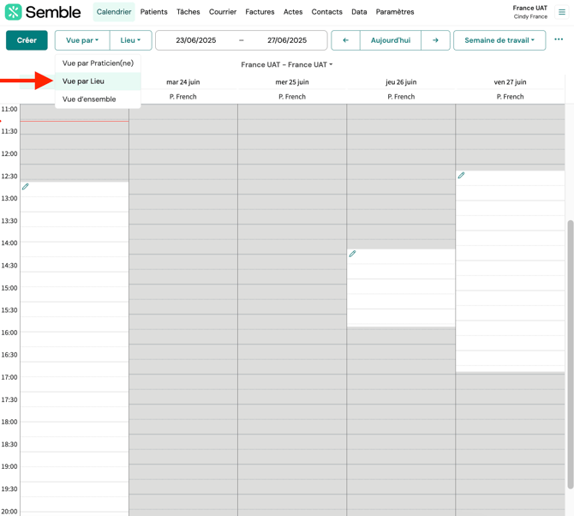The image size is (574, 516).
Task: Open the Lieu dropdown
Action: [130, 40]
